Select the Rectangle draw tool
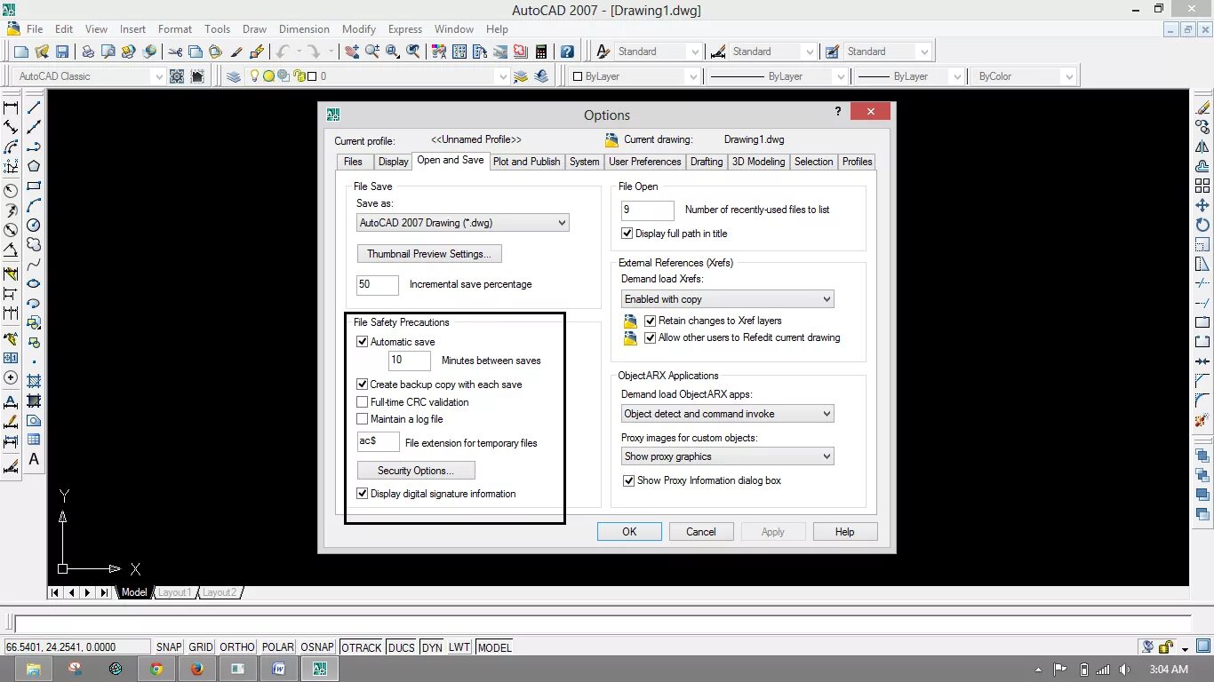 click(34, 186)
